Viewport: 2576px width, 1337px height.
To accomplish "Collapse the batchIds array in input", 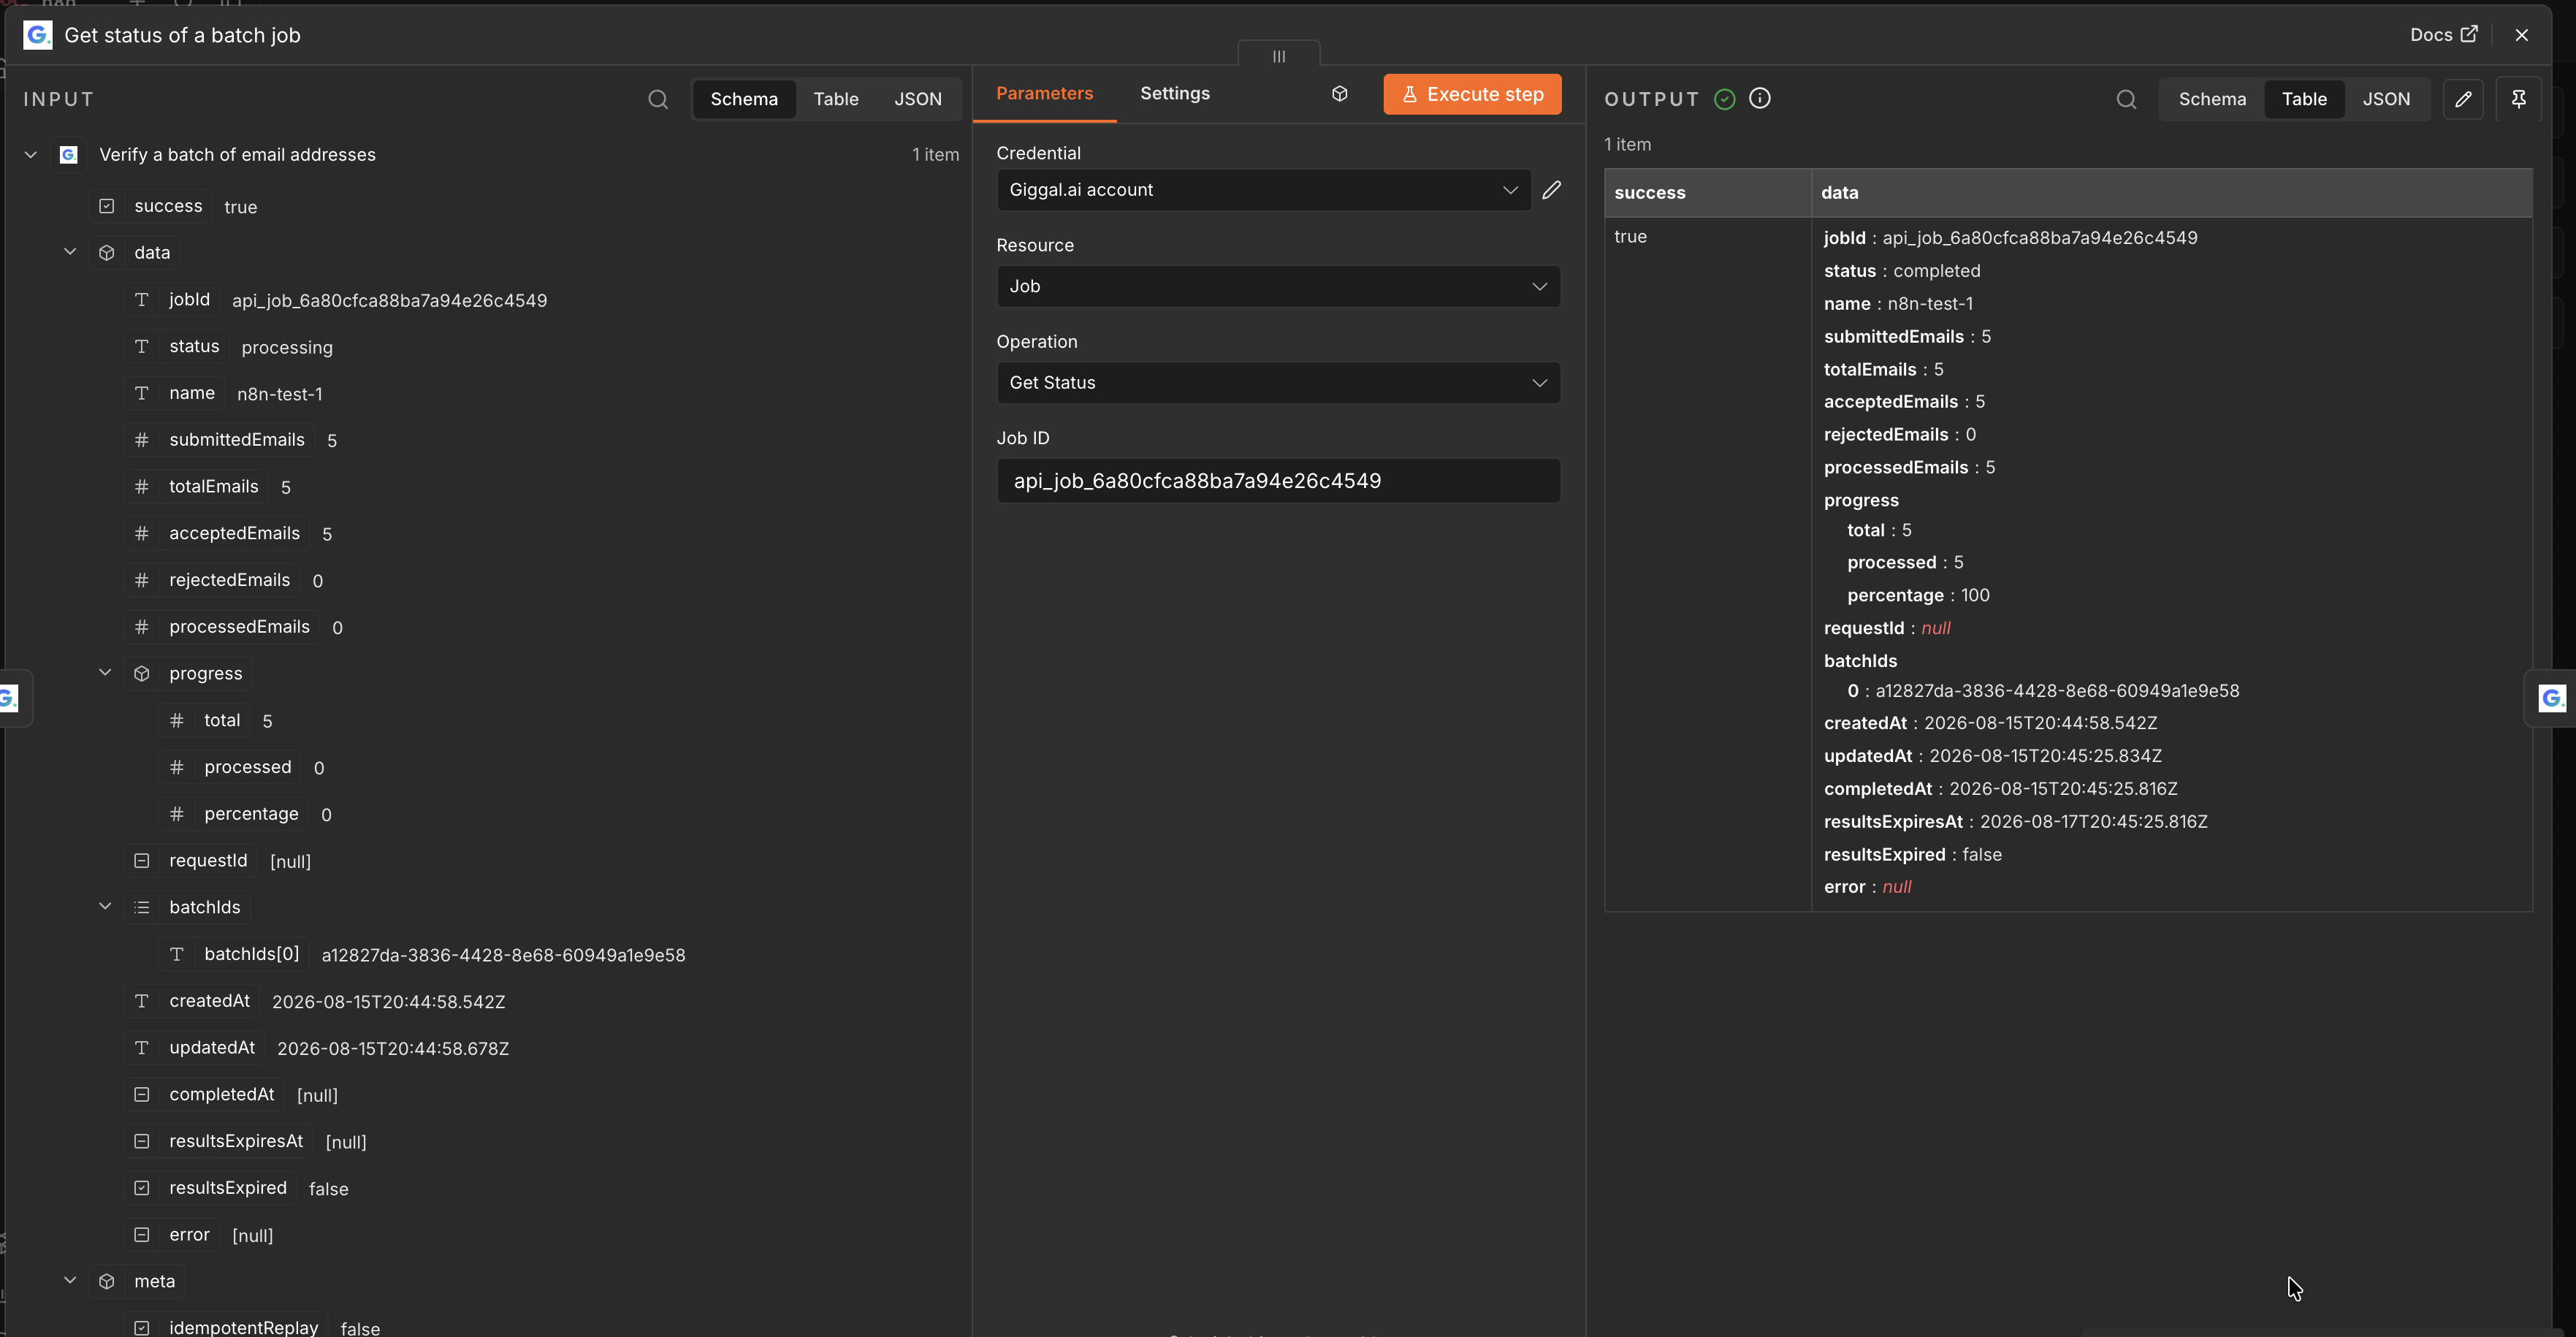I will (105, 907).
